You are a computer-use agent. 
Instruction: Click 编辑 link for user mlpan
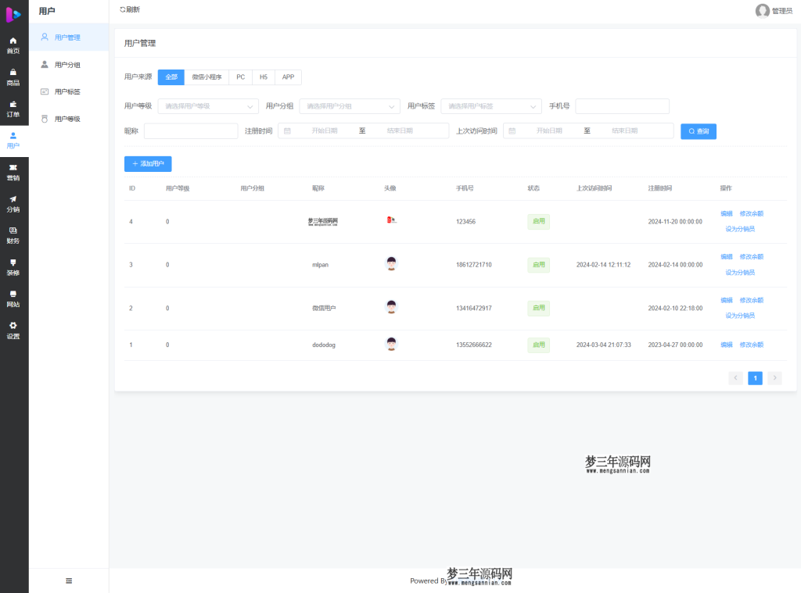[x=727, y=257]
